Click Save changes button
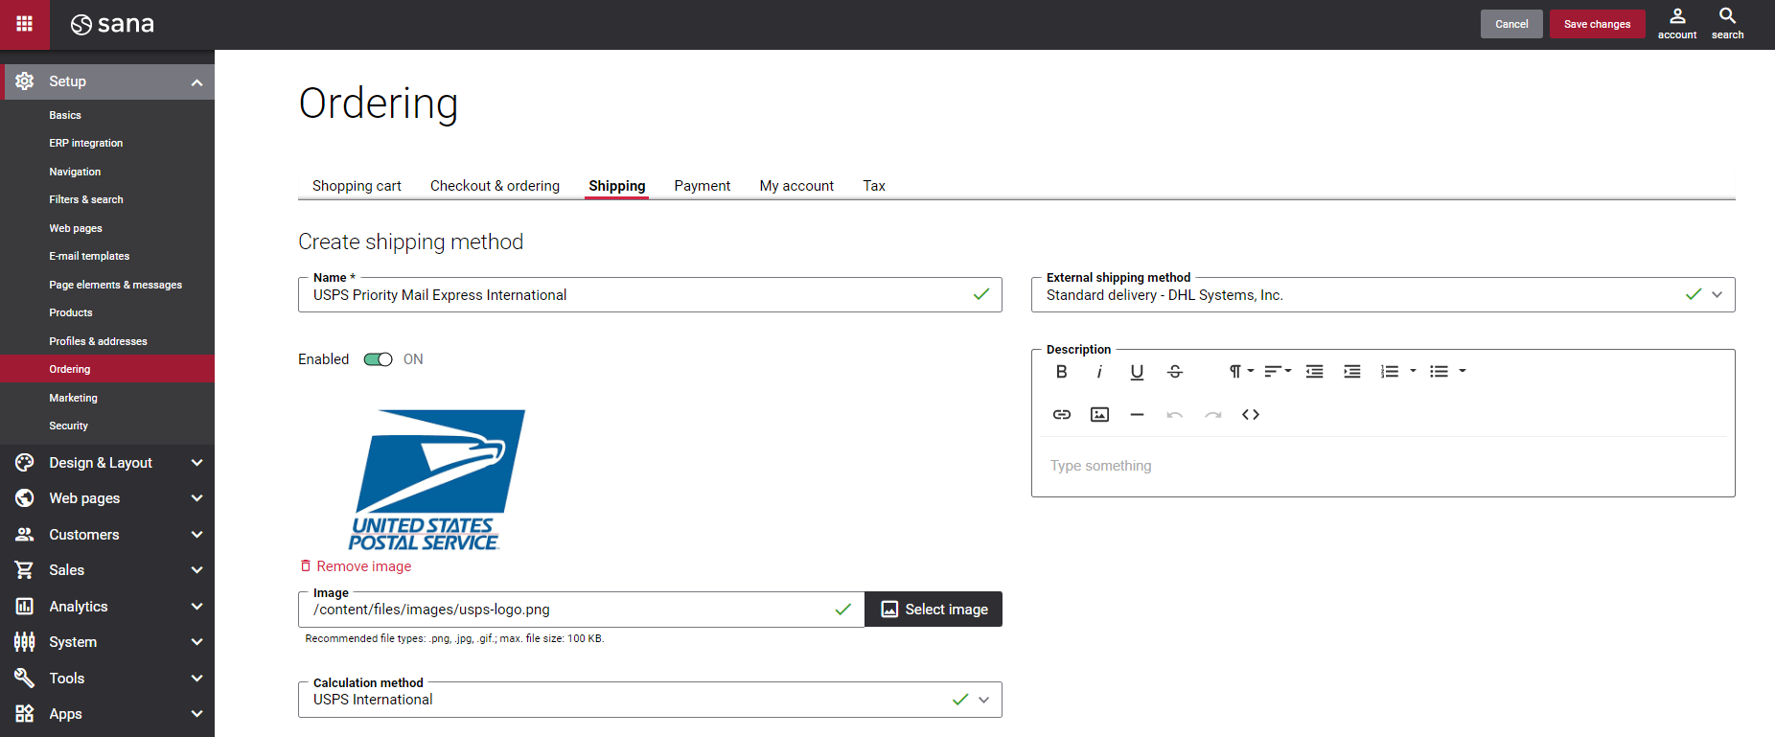 (x=1597, y=24)
